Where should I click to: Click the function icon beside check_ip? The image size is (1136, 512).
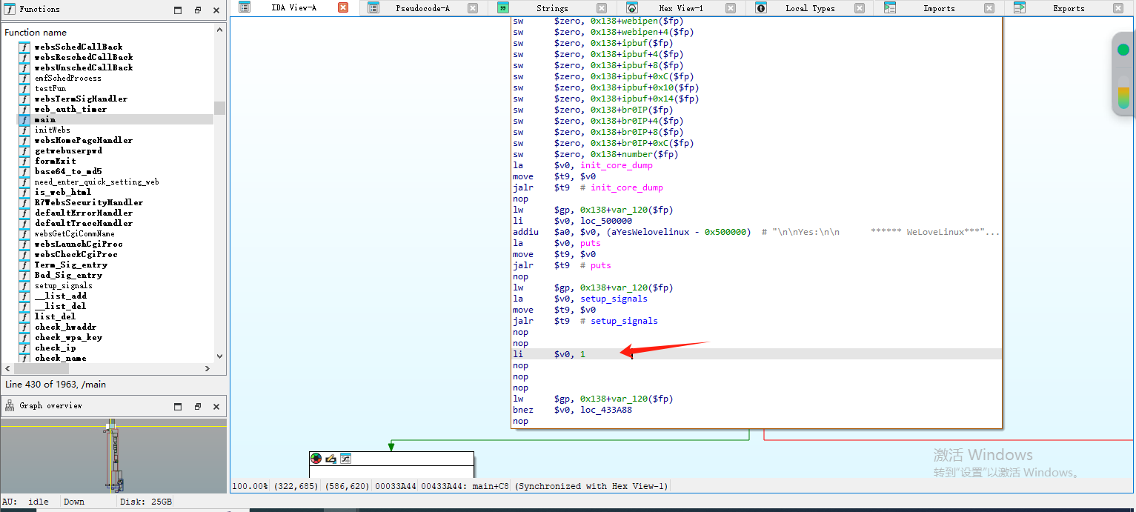24,348
